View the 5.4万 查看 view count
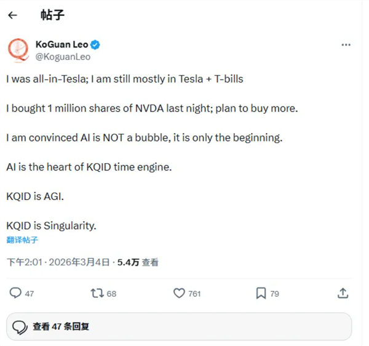The image size is (369, 346). coord(138,262)
